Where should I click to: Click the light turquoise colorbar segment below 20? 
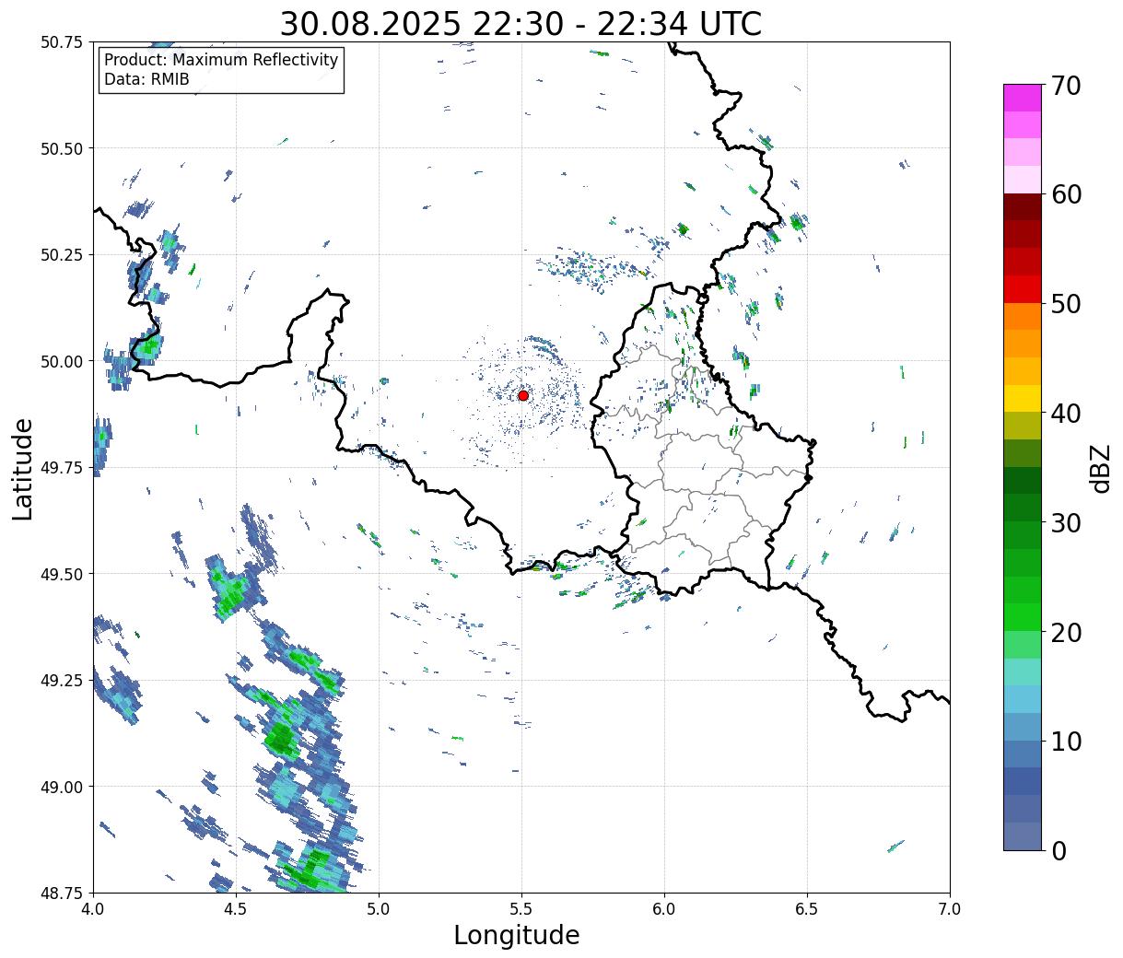[x=1023, y=672]
